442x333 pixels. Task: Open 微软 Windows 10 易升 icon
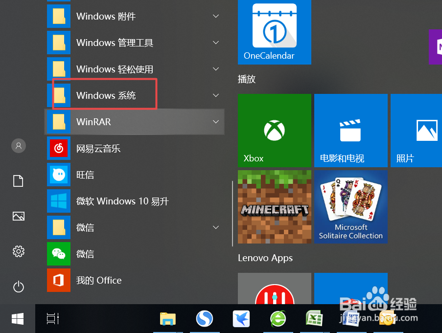59,201
